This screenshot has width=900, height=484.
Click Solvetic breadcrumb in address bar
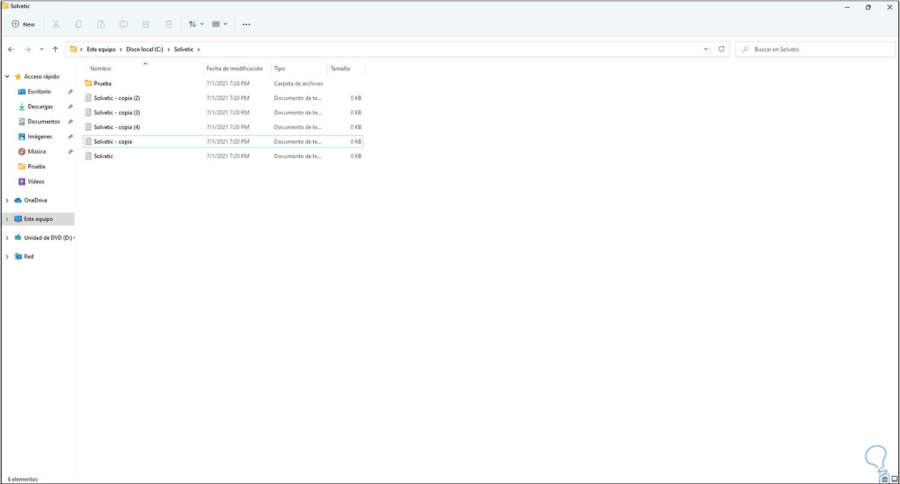point(184,49)
